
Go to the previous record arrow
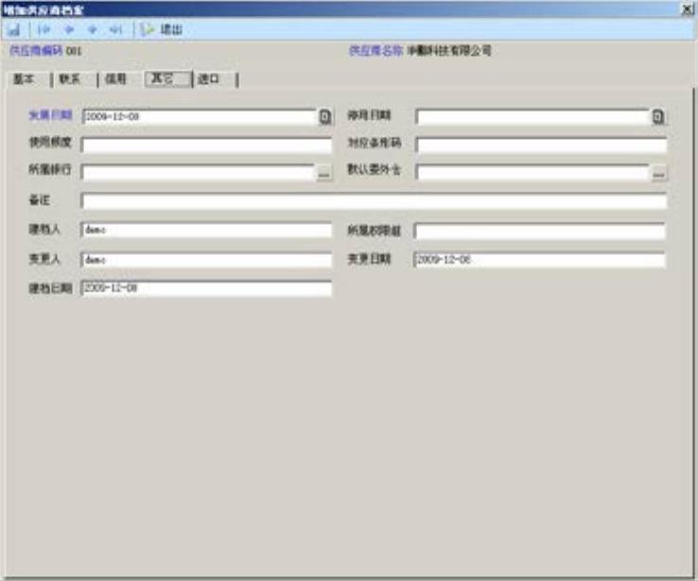(69, 30)
